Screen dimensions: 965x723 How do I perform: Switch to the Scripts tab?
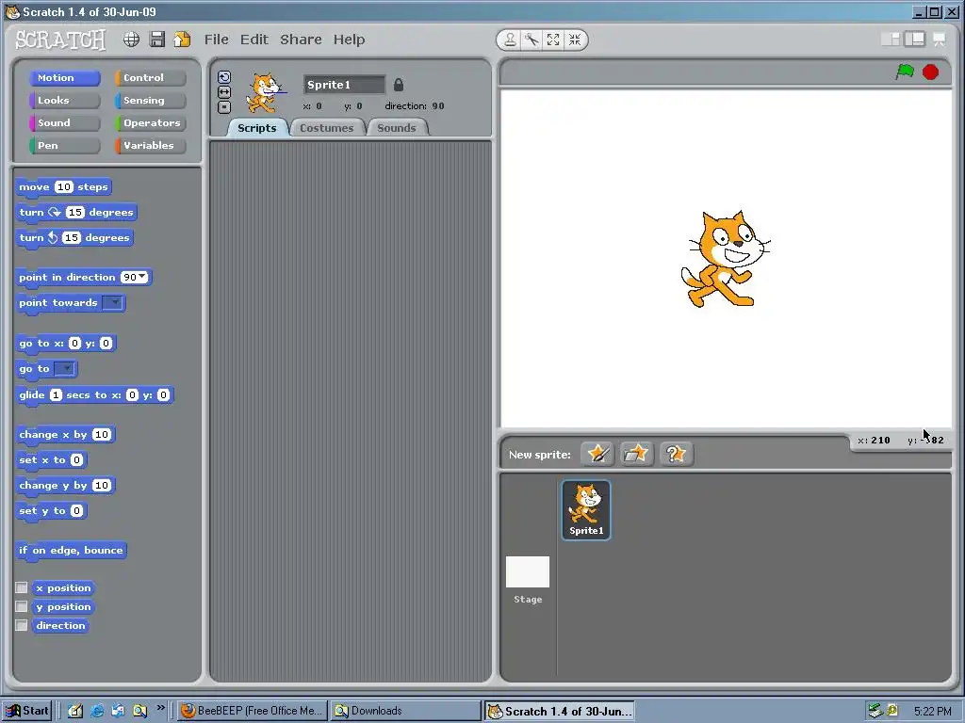(257, 128)
